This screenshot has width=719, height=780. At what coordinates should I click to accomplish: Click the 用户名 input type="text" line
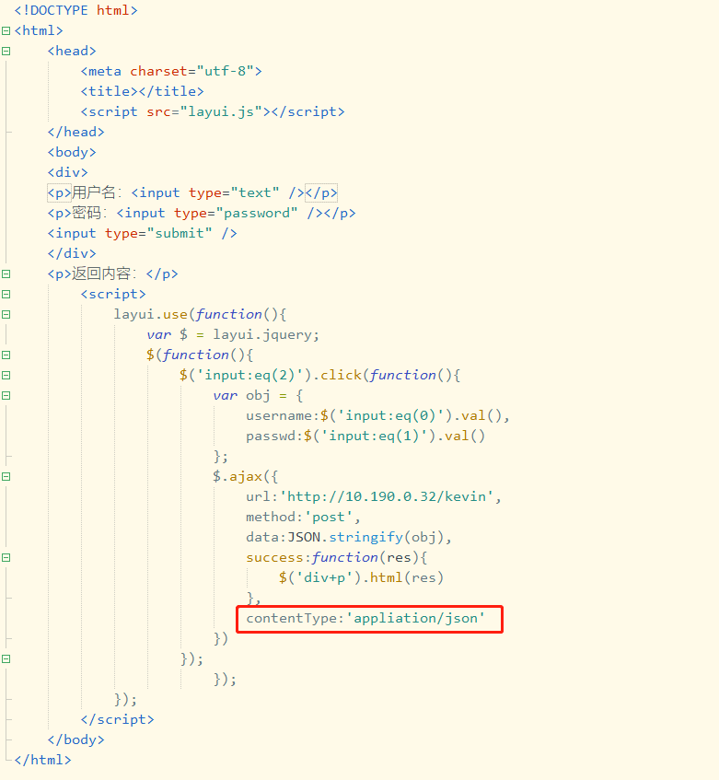[192, 193]
